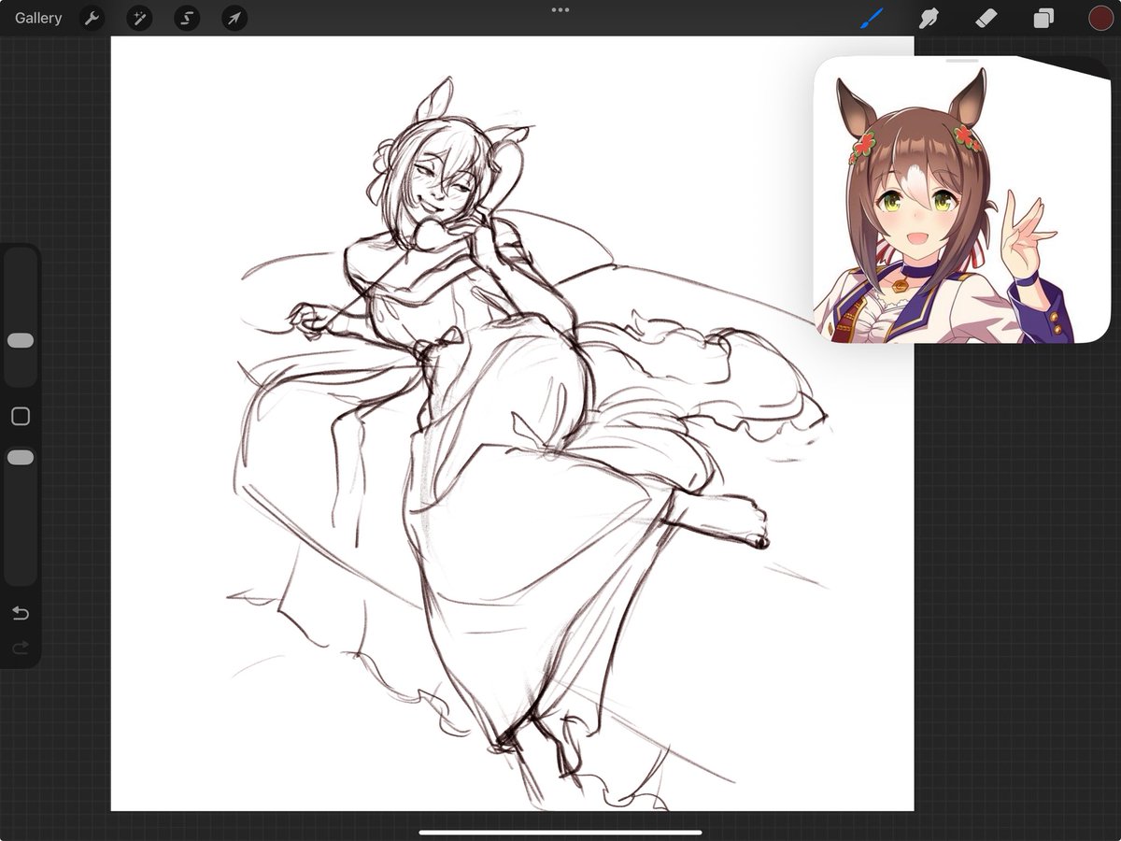Select the Eraser tool
The image size is (1121, 841).
986,18
